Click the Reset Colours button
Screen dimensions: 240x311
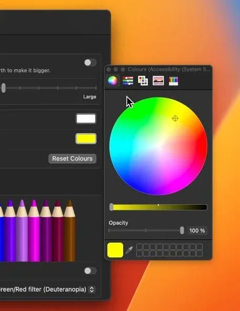coord(73,159)
